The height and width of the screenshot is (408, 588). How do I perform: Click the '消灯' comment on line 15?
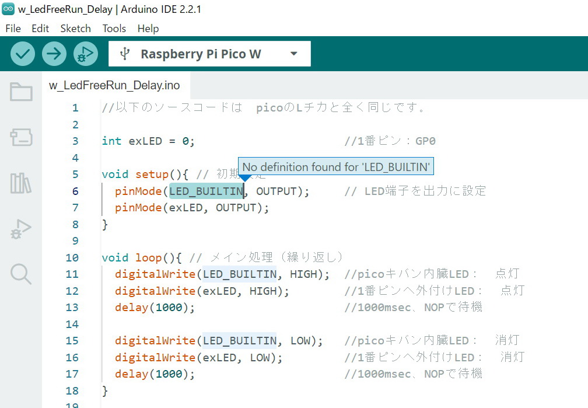508,340
